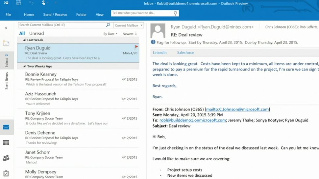Expand the collapsed folder pane

pos(6,28)
